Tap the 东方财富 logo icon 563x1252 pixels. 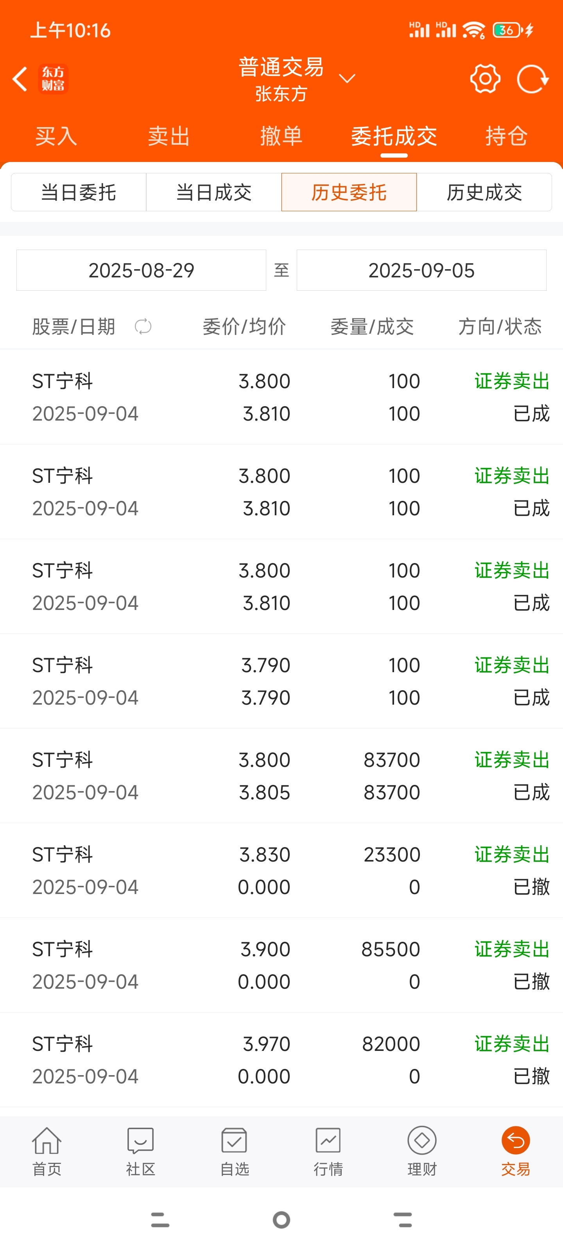click(53, 79)
